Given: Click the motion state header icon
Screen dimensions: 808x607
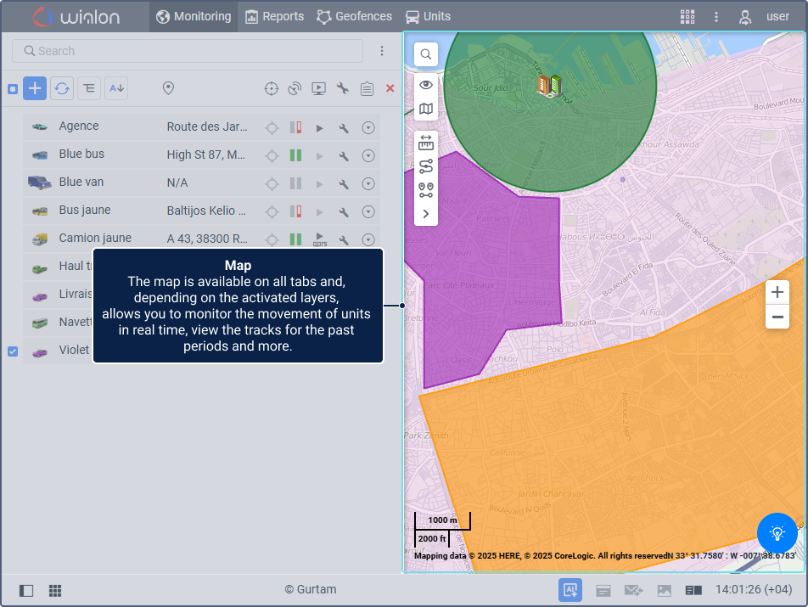Looking at the screenshot, I should pos(295,88).
